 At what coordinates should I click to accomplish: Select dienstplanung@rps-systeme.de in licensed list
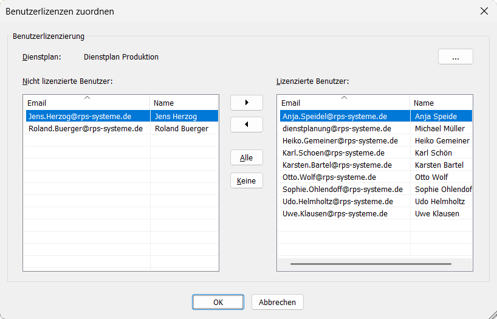345,128
